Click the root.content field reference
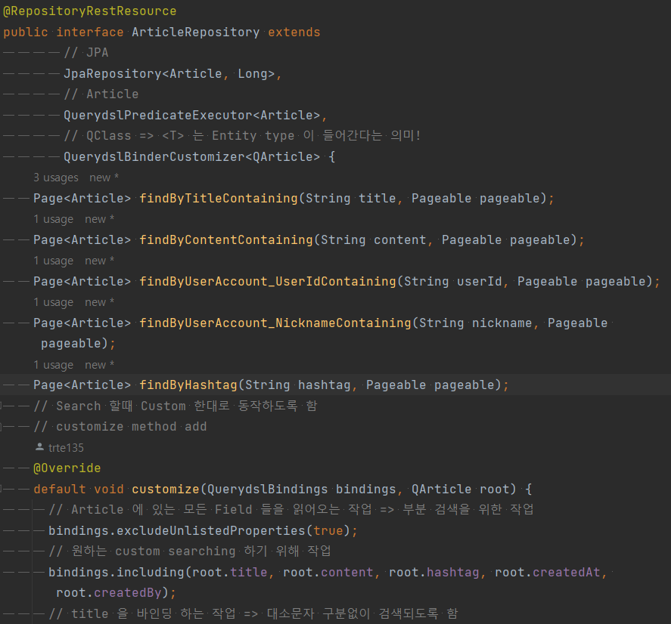This screenshot has height=624, width=671. click(328, 572)
